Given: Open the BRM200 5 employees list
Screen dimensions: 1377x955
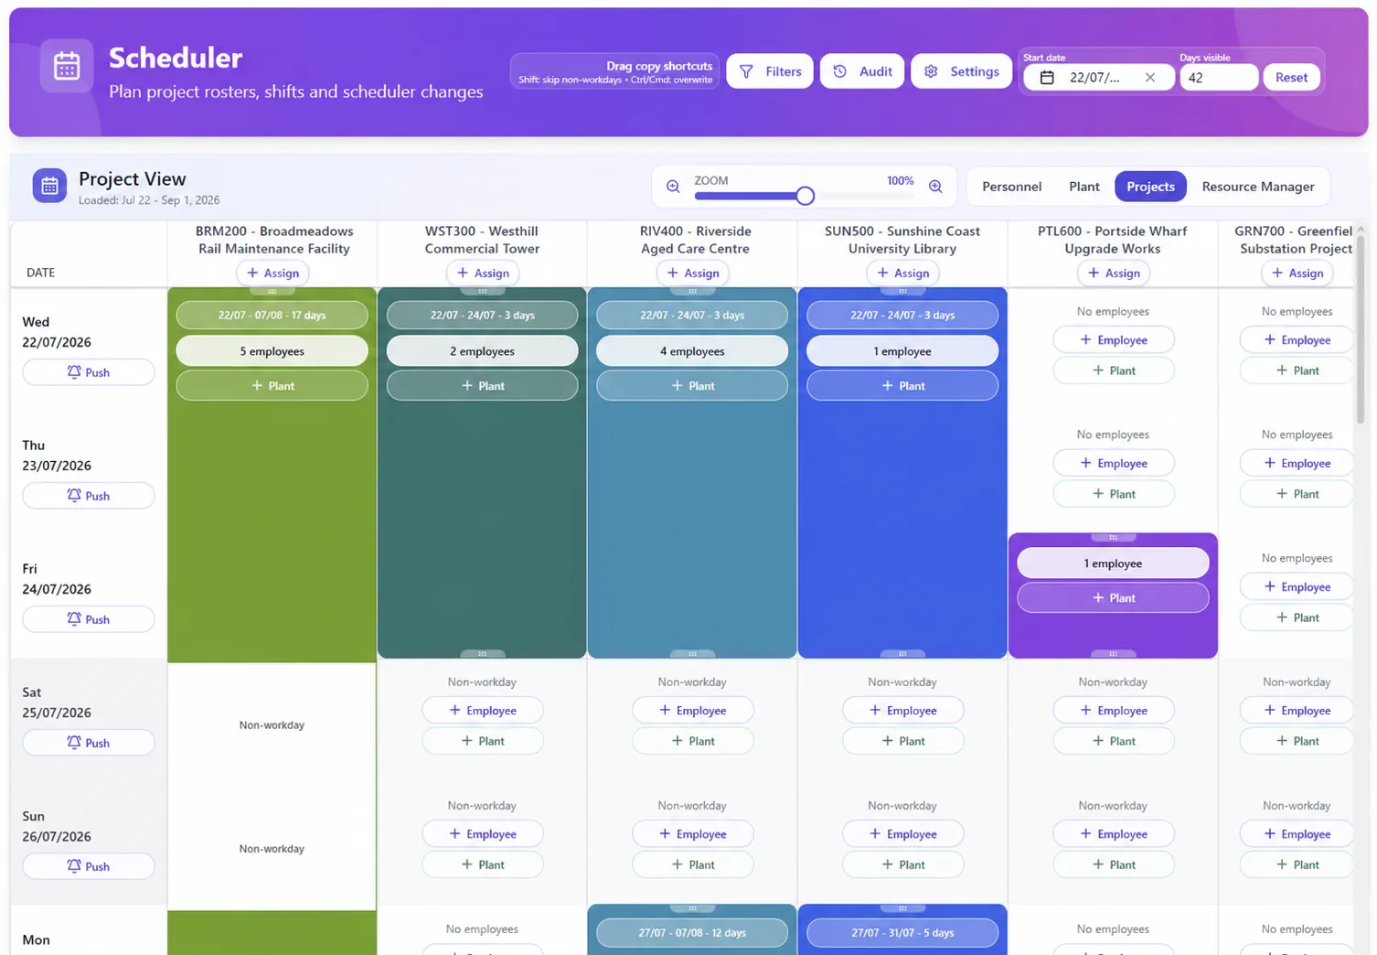Looking at the screenshot, I should point(272,351).
